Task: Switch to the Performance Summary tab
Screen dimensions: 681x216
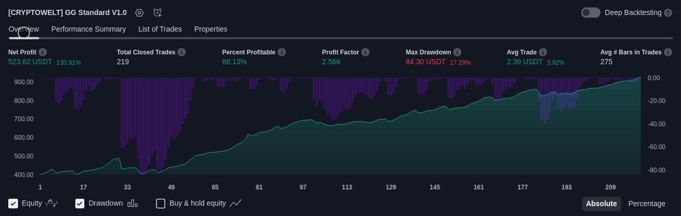Action: coord(89,29)
